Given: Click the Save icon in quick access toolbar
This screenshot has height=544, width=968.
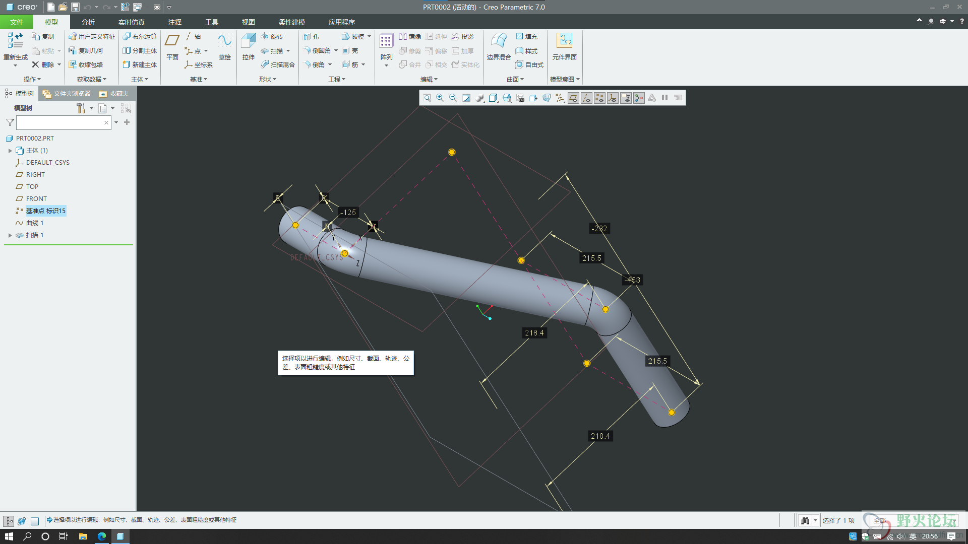Looking at the screenshot, I should (75, 7).
